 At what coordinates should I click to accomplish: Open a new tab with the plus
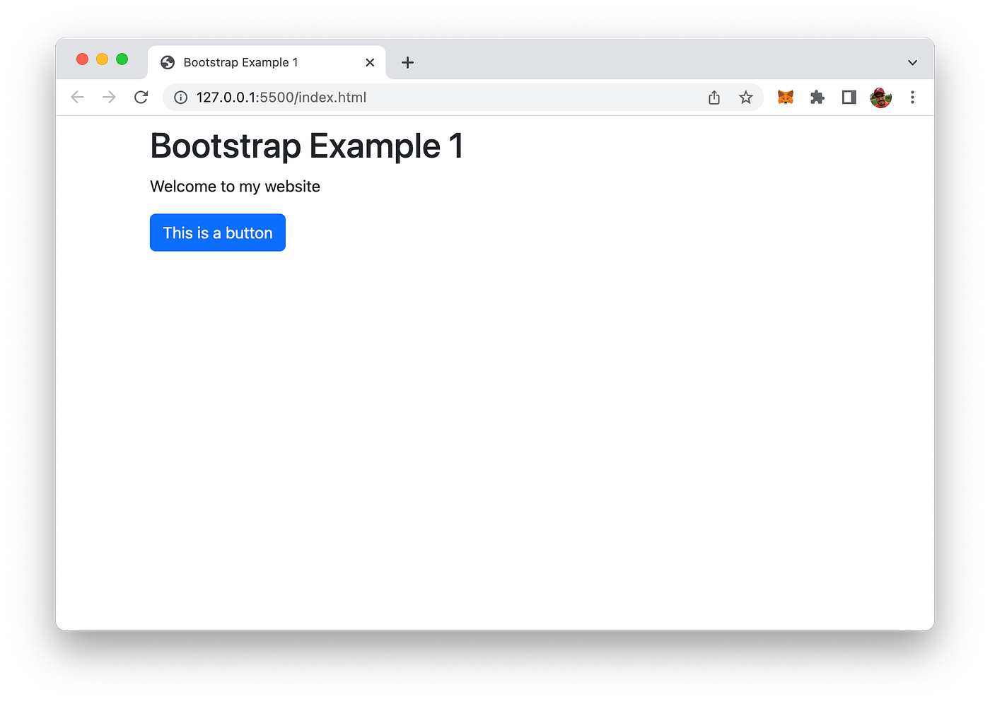click(x=407, y=62)
